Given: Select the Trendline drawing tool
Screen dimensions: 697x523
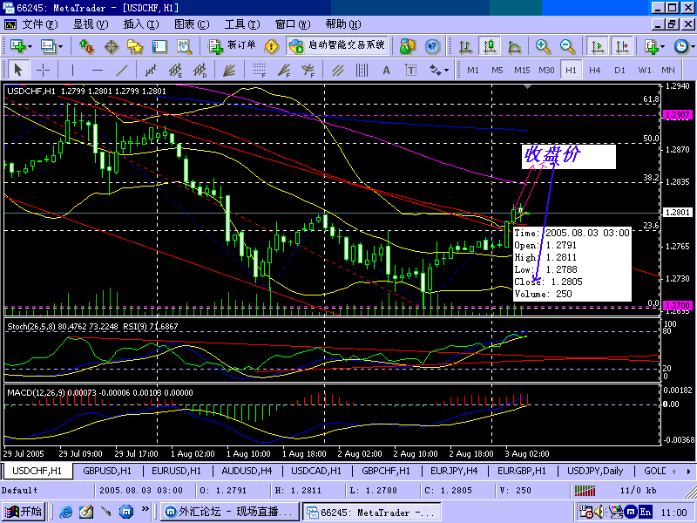Looking at the screenshot, I should pyautogui.click(x=122, y=70).
